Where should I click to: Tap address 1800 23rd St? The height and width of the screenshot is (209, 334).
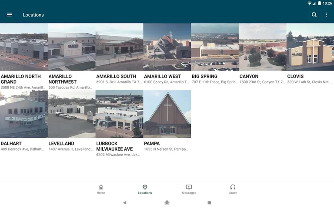point(262,82)
